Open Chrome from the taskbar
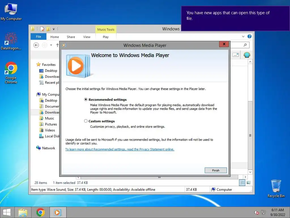The width and height of the screenshot is (290, 218). point(40,212)
